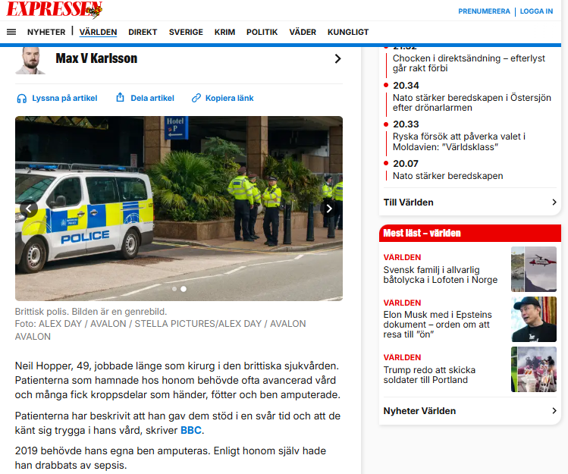This screenshot has width=568, height=474.
Task: Click VÄRLDEN label above Elon Musk article
Action: (x=402, y=303)
